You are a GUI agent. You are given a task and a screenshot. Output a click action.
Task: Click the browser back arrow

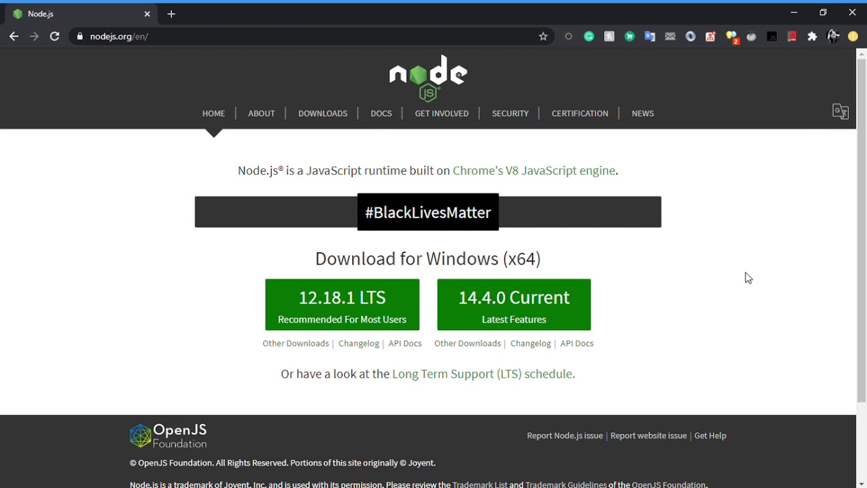pyautogui.click(x=14, y=37)
